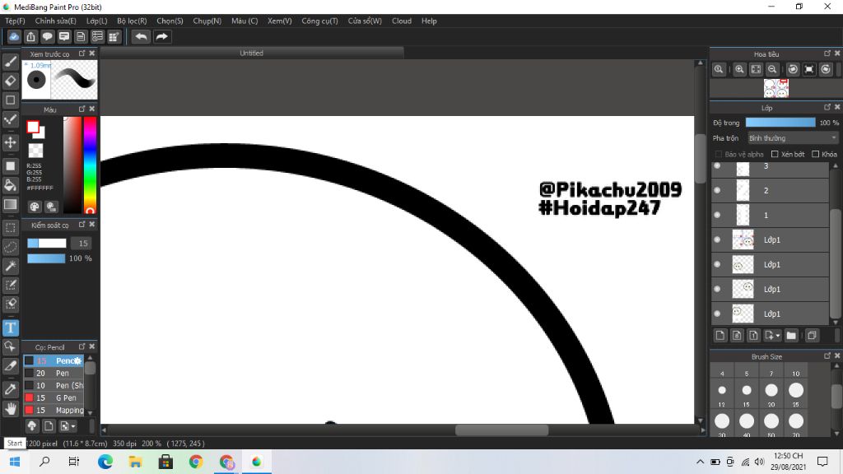Image resolution: width=843 pixels, height=474 pixels.
Task: Zoom in via Navigator plus magnifier
Action: [739, 69]
